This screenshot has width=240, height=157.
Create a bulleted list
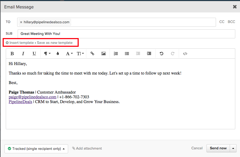[x=127, y=54]
